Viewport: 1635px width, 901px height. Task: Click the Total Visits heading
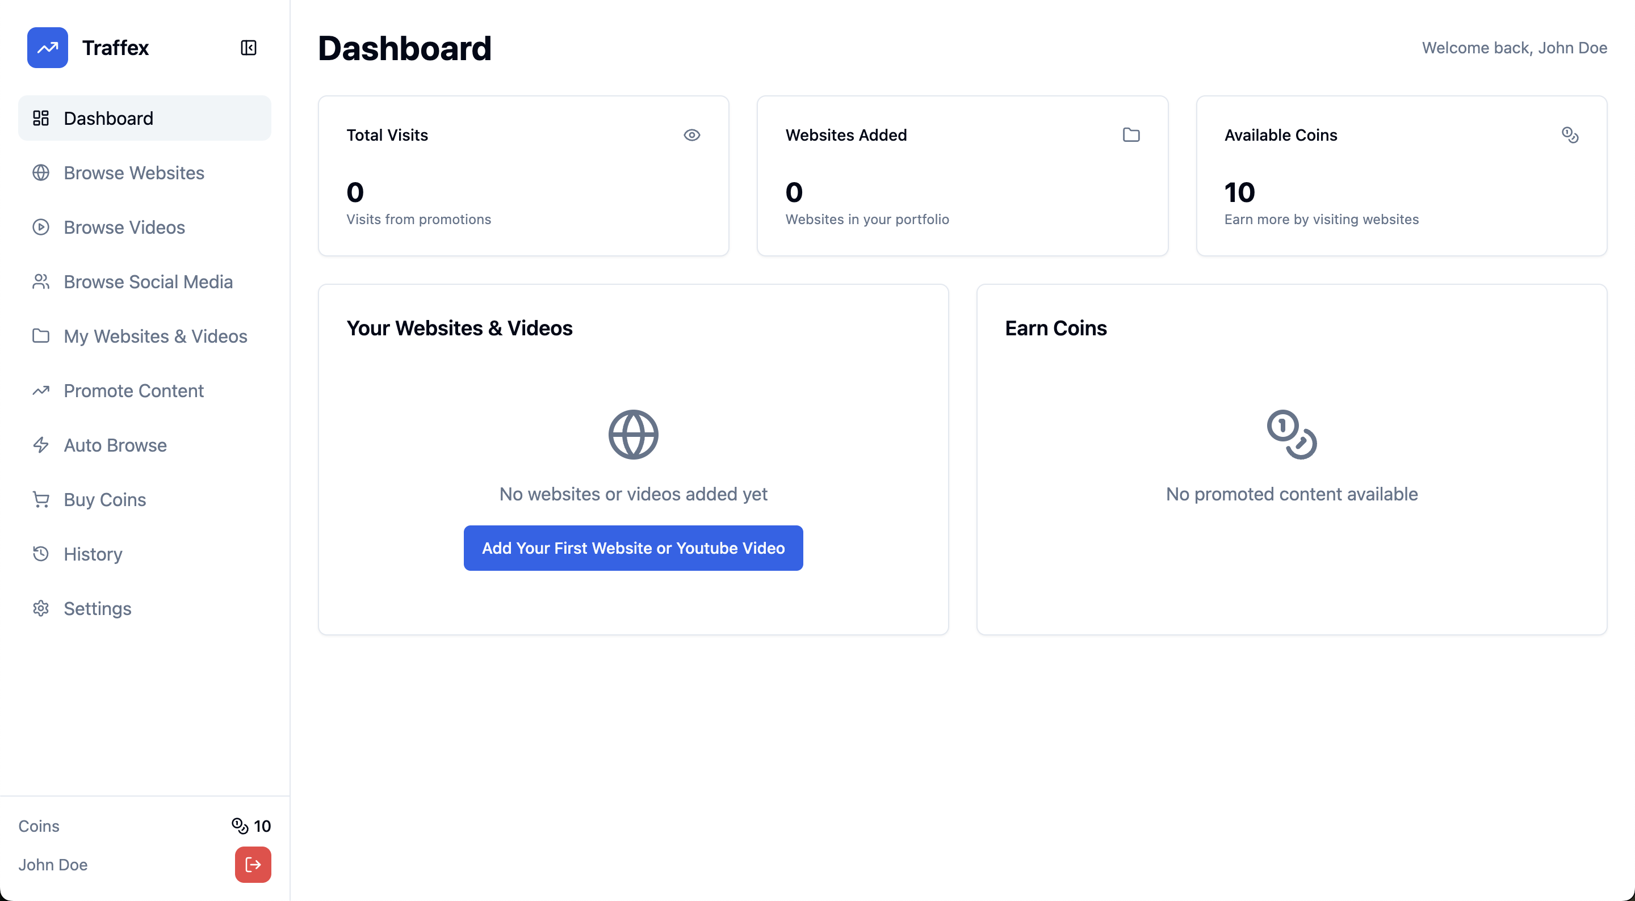point(387,135)
